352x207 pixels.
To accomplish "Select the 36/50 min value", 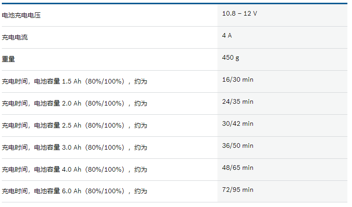I will (238, 145).
